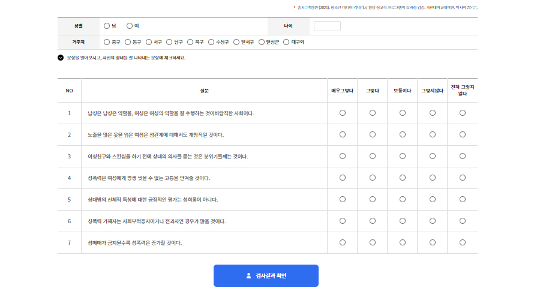Mark question 2 as 그렇다
This screenshot has width=540, height=300.
pyautogui.click(x=372, y=134)
